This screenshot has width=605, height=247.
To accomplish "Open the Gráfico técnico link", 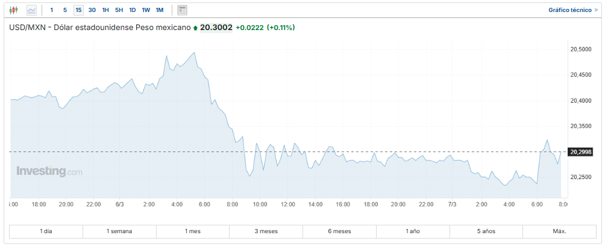I will [573, 10].
